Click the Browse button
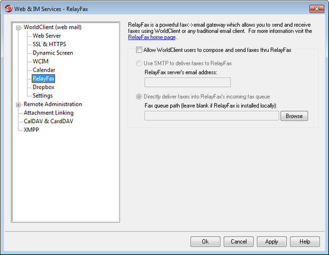Screen dimensions: 329x255 click(x=294, y=116)
